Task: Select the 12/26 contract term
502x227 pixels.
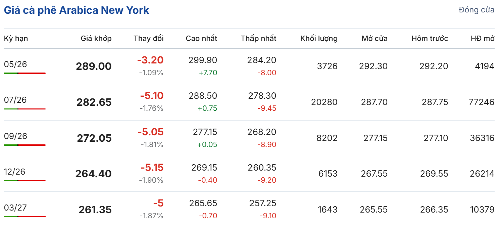Action: coord(15,172)
